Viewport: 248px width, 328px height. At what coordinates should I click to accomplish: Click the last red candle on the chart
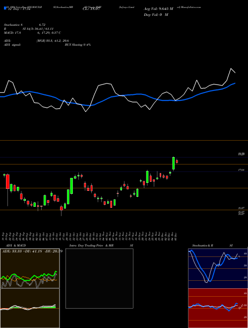coord(177,162)
